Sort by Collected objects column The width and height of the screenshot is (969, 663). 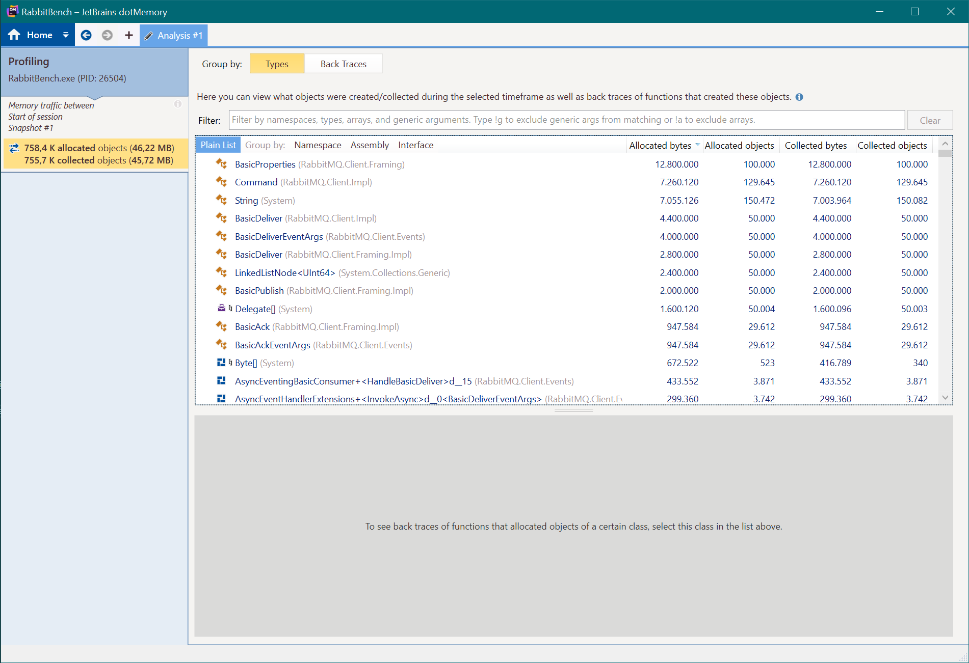[x=892, y=145]
